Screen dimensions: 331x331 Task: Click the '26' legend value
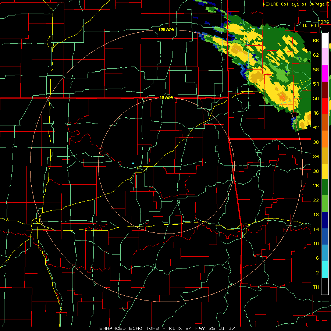tap(316, 186)
